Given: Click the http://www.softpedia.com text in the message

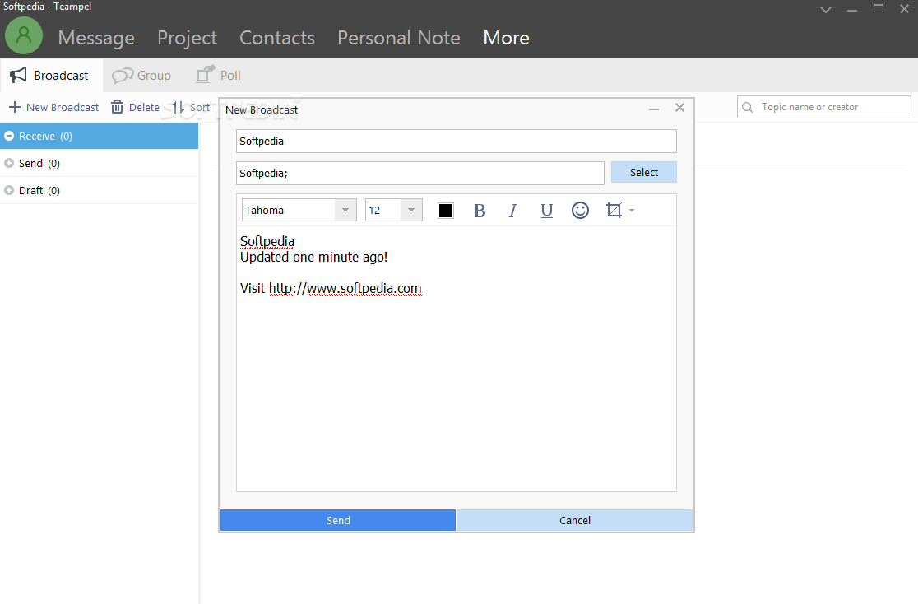Looking at the screenshot, I should (345, 288).
